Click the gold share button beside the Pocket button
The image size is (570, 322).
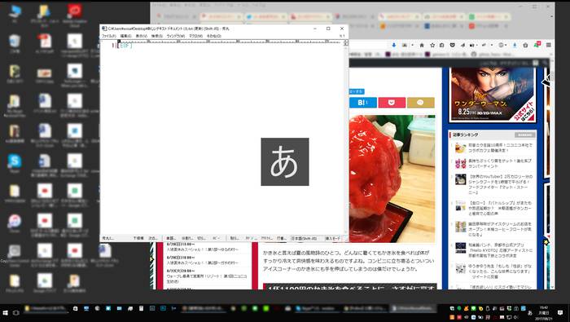(x=421, y=103)
